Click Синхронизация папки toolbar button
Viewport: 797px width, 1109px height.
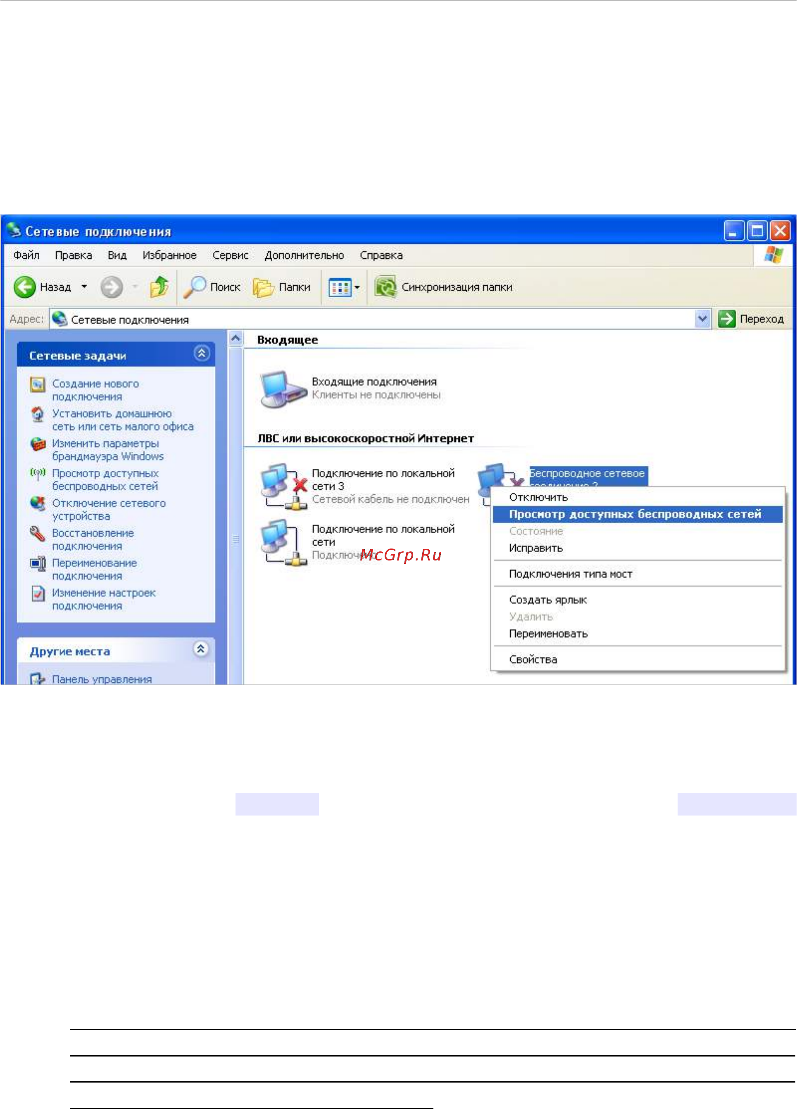click(444, 287)
